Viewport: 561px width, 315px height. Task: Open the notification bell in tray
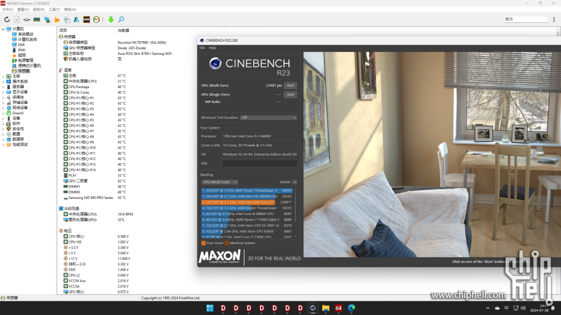pyautogui.click(x=553, y=308)
